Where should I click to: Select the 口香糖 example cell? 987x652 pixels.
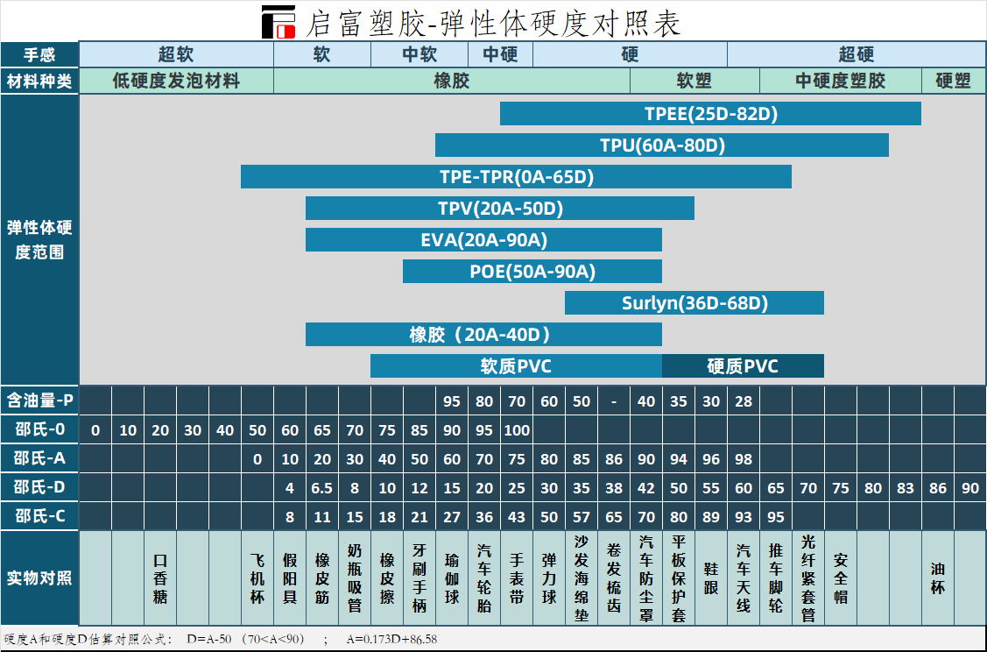coord(160,578)
